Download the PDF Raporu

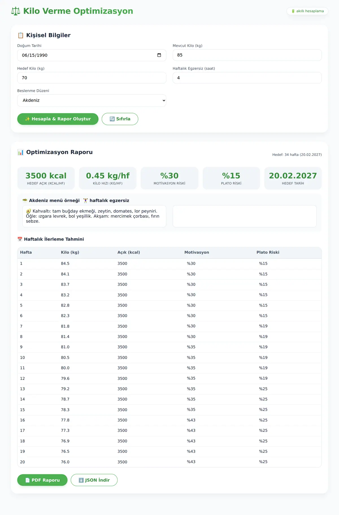42,480
